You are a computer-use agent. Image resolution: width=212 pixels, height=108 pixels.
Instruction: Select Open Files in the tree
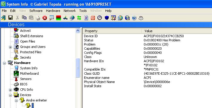point(27,41)
